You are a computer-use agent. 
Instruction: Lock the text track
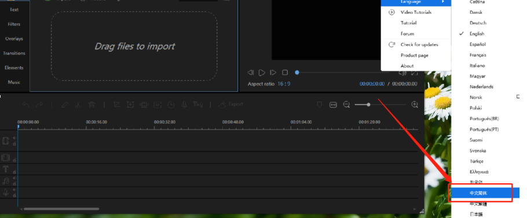(x=14, y=172)
